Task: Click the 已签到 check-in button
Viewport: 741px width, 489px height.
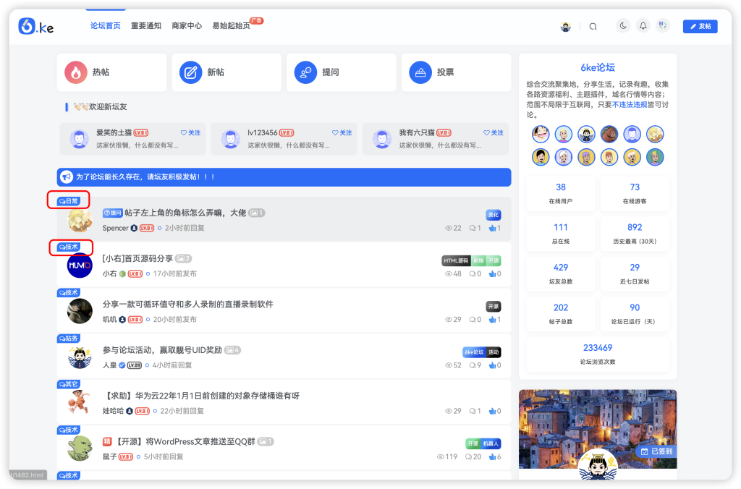Action: [x=655, y=451]
